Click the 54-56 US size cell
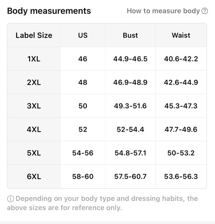The height and width of the screenshot is (224, 215). pyautogui.click(x=83, y=153)
